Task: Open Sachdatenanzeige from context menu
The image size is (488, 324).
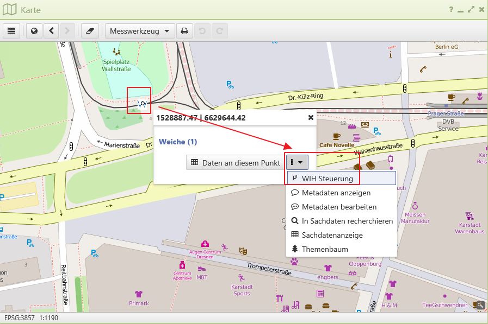Action: tap(332, 235)
